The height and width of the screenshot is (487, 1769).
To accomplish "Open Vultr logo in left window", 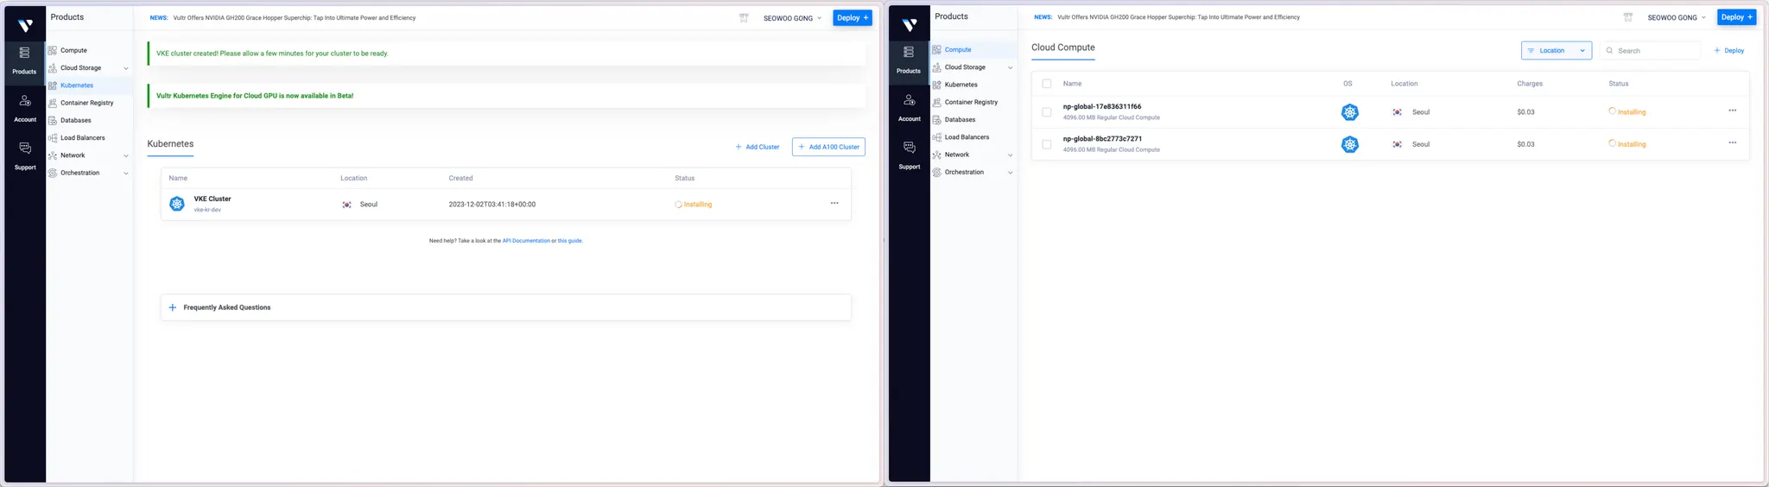I will [25, 26].
